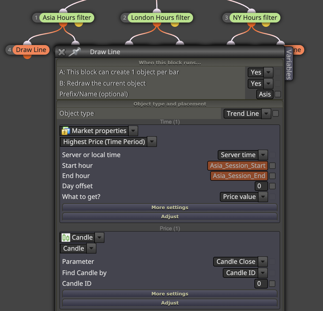Select the London Hours filter block
The image size is (323, 311).
point(160,18)
